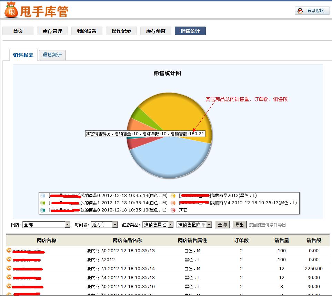Click the 查询 button
332x296 pixels.
point(222,225)
